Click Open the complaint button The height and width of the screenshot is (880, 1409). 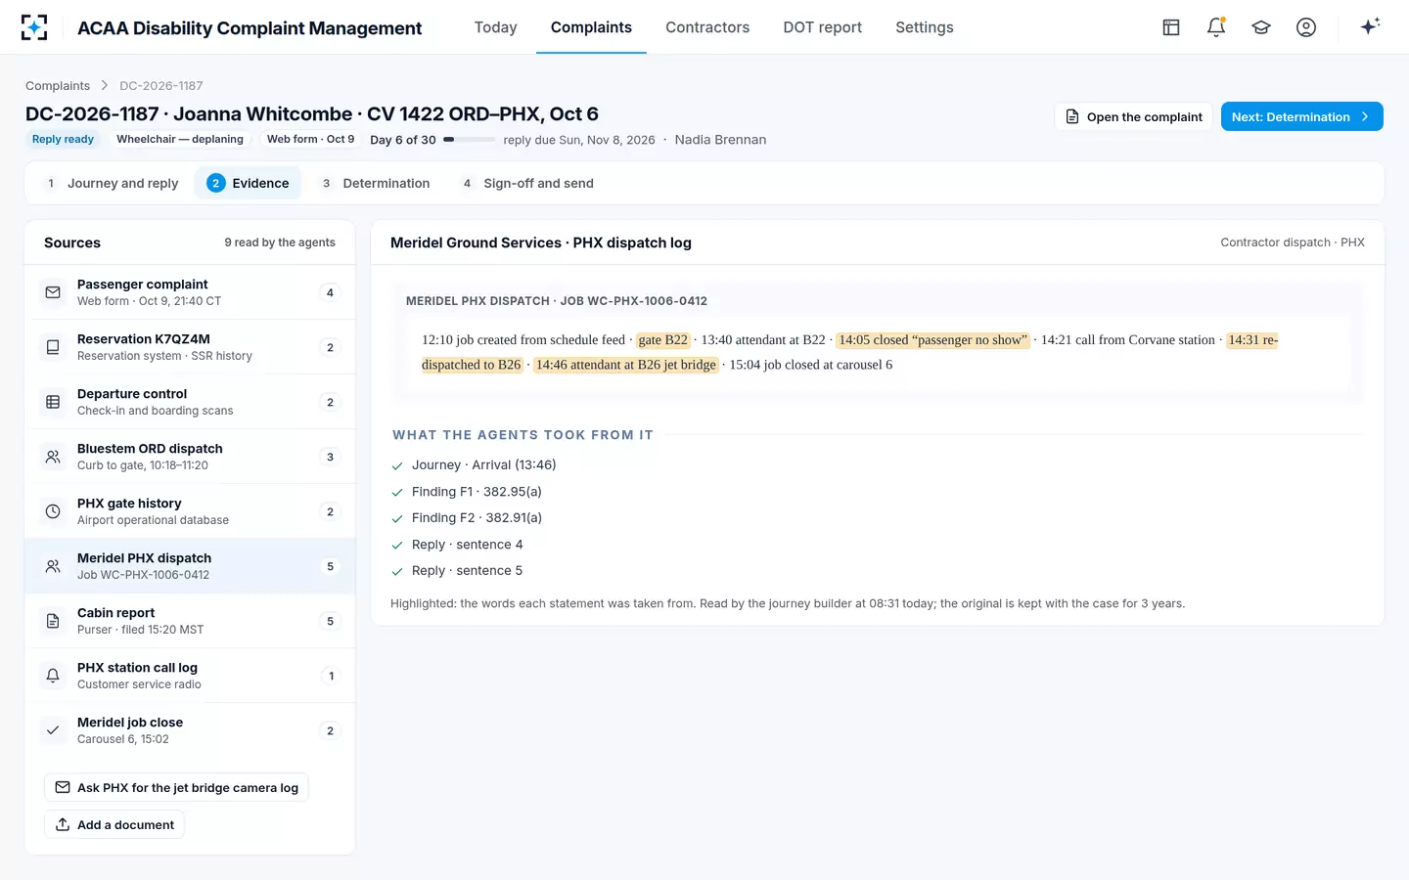(x=1133, y=116)
